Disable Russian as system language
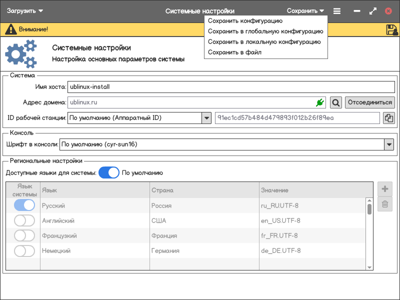This screenshot has height=300, width=400. 24,205
